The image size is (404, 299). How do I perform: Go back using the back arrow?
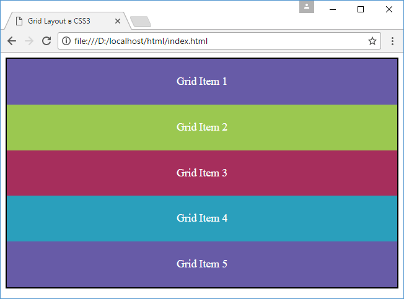pyautogui.click(x=12, y=41)
